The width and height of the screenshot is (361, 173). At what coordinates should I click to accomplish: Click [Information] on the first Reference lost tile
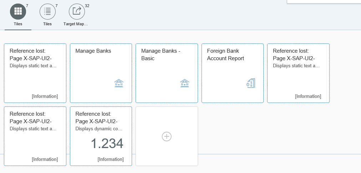point(45,96)
